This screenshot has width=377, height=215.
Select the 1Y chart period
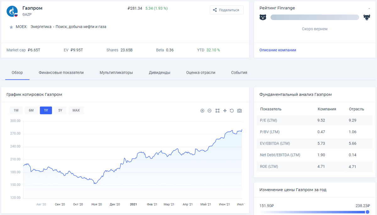pos(46,110)
